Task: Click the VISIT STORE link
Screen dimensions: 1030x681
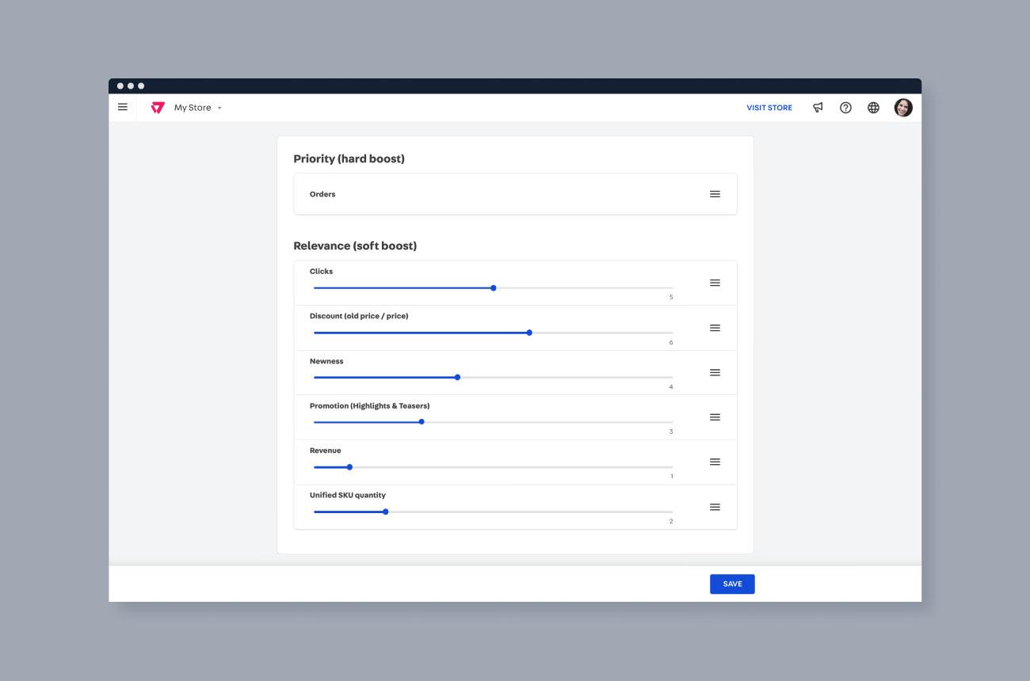Action: (769, 107)
